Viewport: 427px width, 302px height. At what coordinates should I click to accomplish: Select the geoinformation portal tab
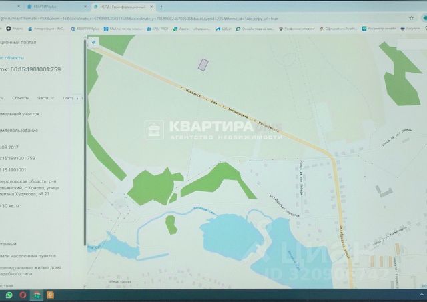(x=123, y=7)
